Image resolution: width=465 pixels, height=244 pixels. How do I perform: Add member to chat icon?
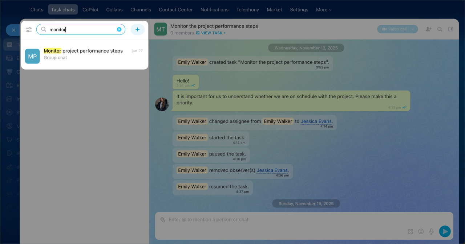[429, 29]
